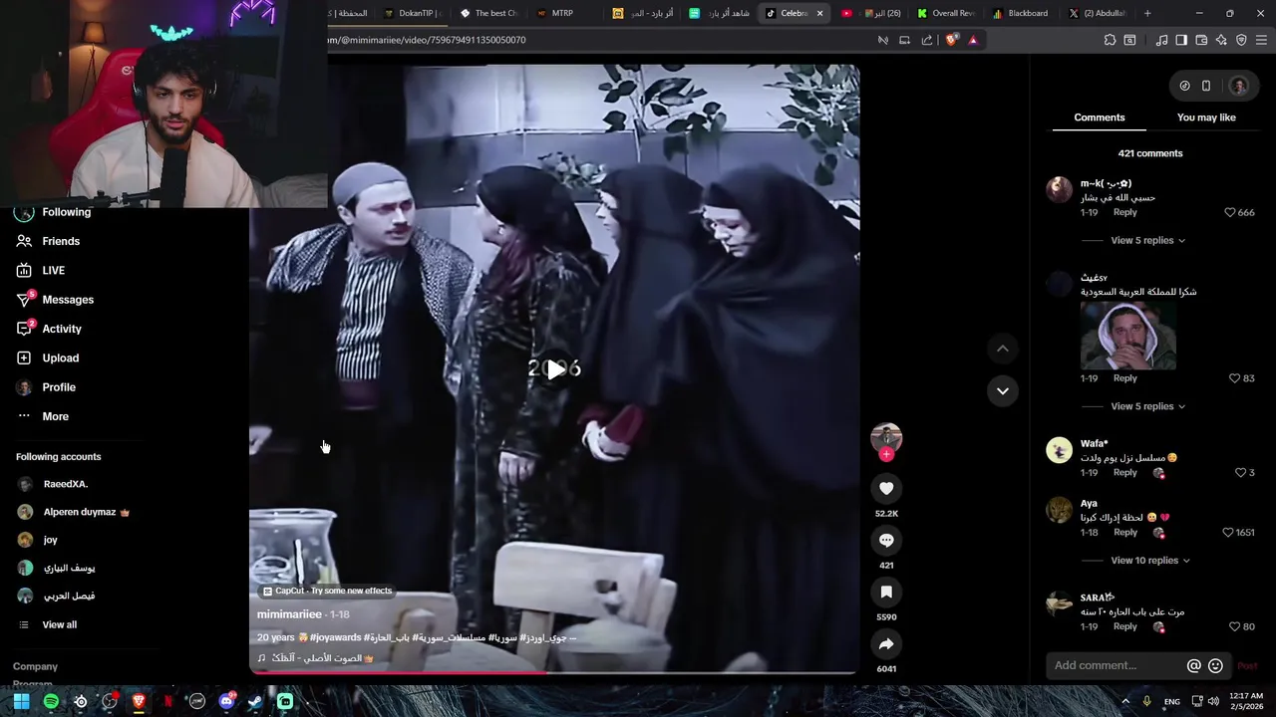The image size is (1276, 717).
Task: Expand View 5 replies under m~k comment
Action: click(1147, 240)
